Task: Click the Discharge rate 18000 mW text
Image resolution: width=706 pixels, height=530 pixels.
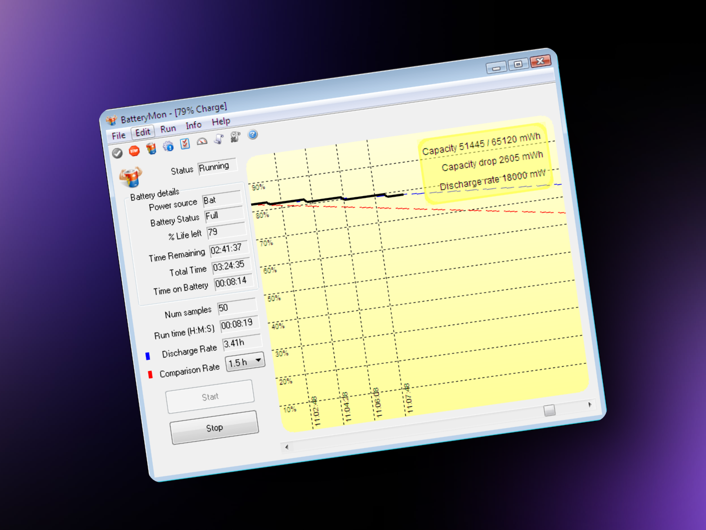Action: pyautogui.click(x=493, y=180)
